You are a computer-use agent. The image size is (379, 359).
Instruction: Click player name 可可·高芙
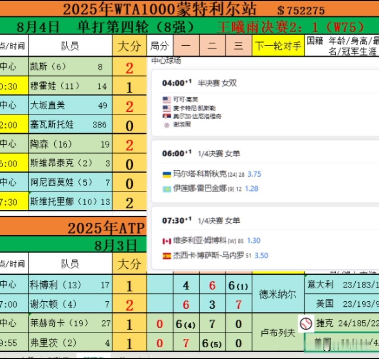pos(185,100)
